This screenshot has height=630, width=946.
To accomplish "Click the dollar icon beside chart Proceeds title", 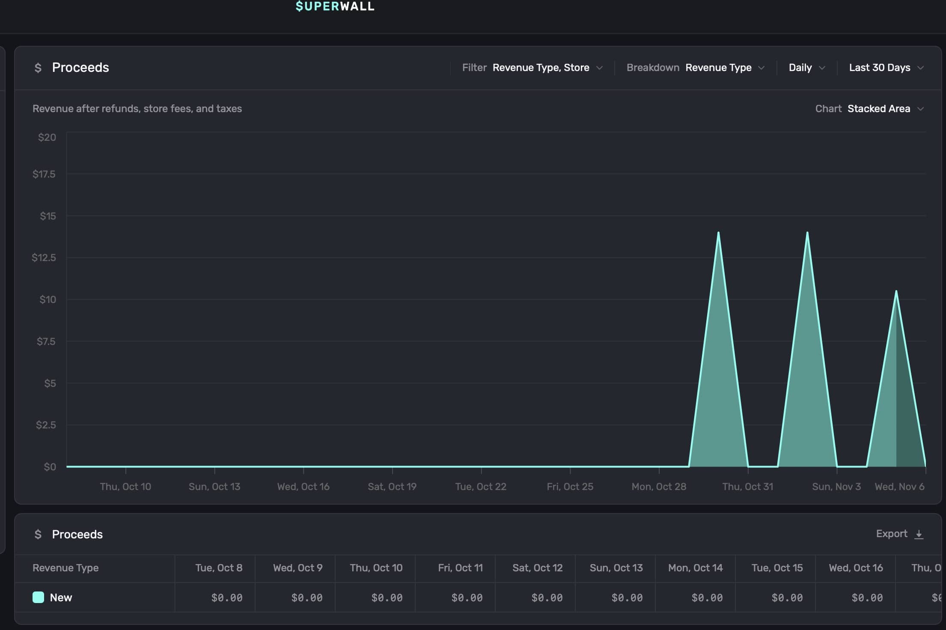I will click(x=38, y=68).
